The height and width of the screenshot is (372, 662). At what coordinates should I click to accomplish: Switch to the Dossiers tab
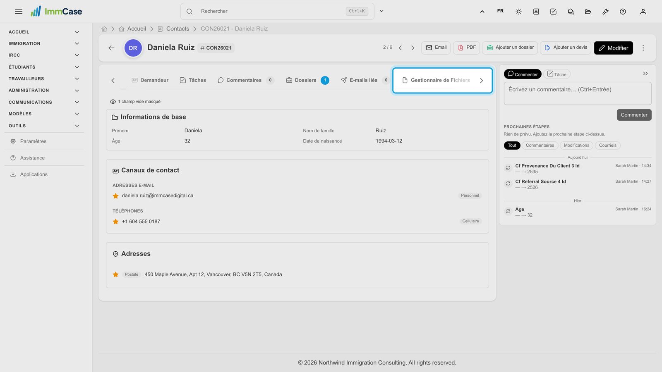point(307,80)
